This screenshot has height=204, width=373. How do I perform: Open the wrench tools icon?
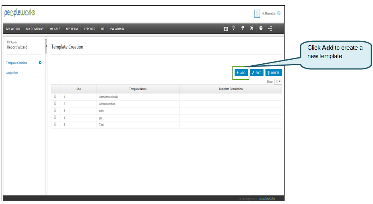(x=252, y=28)
